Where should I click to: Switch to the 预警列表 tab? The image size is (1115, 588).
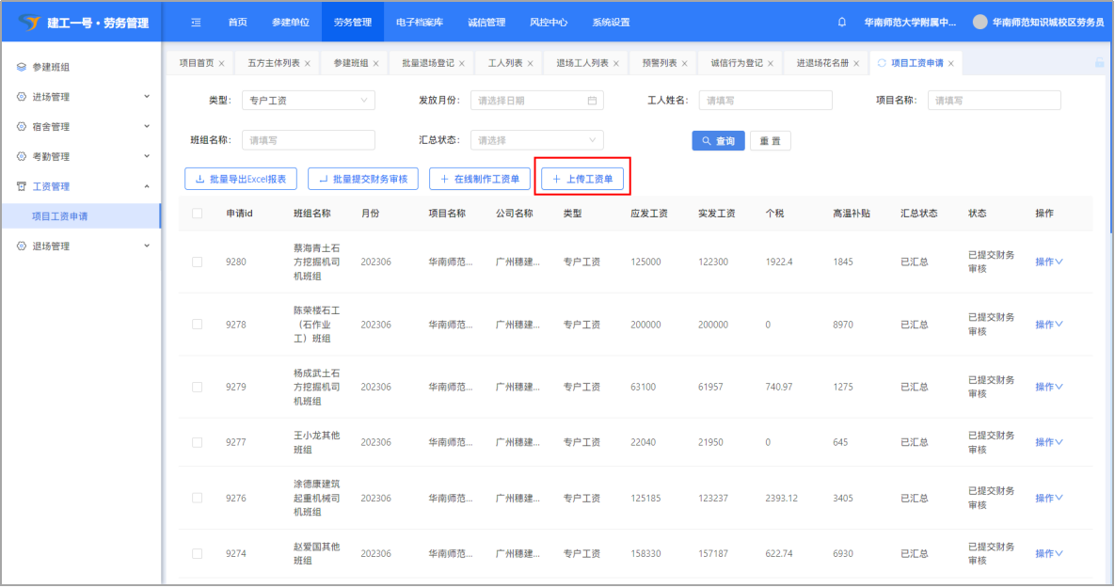(x=659, y=63)
